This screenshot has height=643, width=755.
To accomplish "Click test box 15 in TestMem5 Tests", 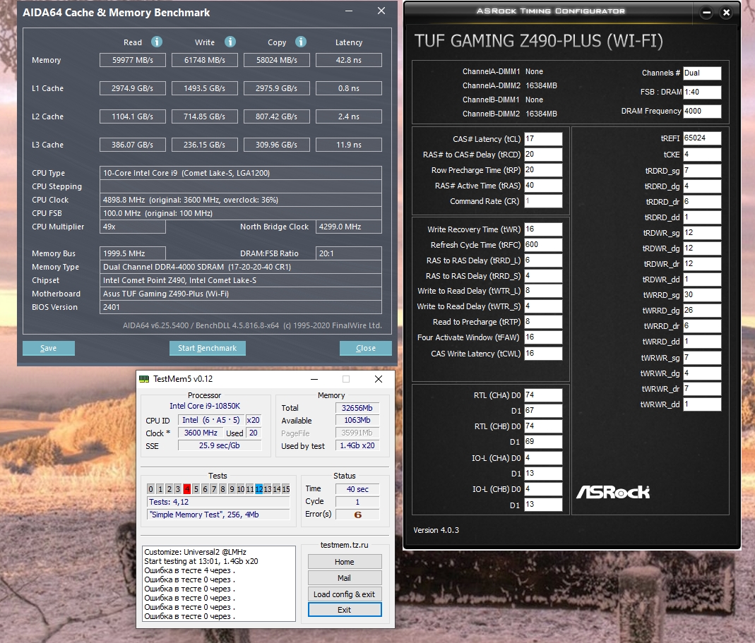I will pyautogui.click(x=286, y=489).
